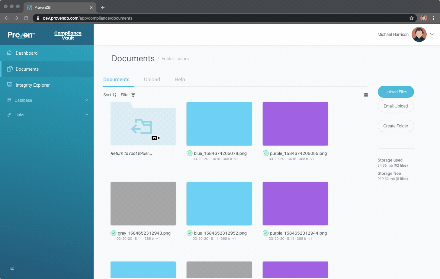Viewport: 440px width, 279px height.
Task: Bookmark this page with the star icon
Action: click(x=411, y=18)
